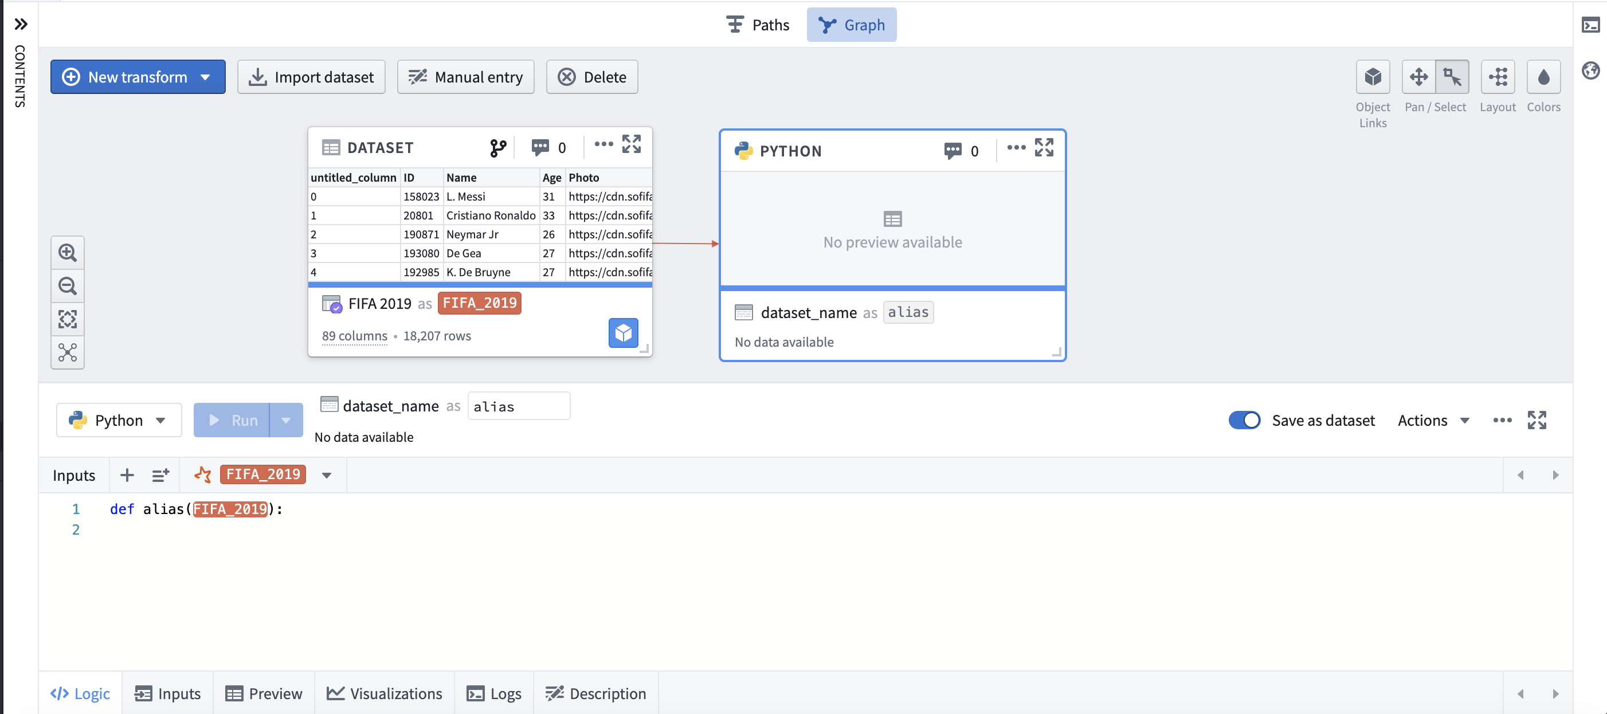Open the Colors options
Viewport: 1607px width, 714px height.
[1543, 77]
